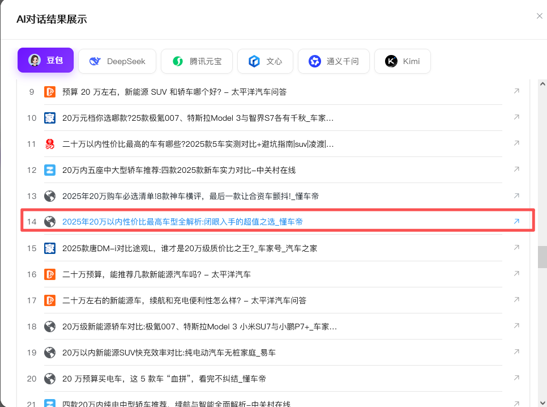Click the results list vertical scrollbar thumb
The height and width of the screenshot is (407, 547).
pyautogui.click(x=542, y=257)
